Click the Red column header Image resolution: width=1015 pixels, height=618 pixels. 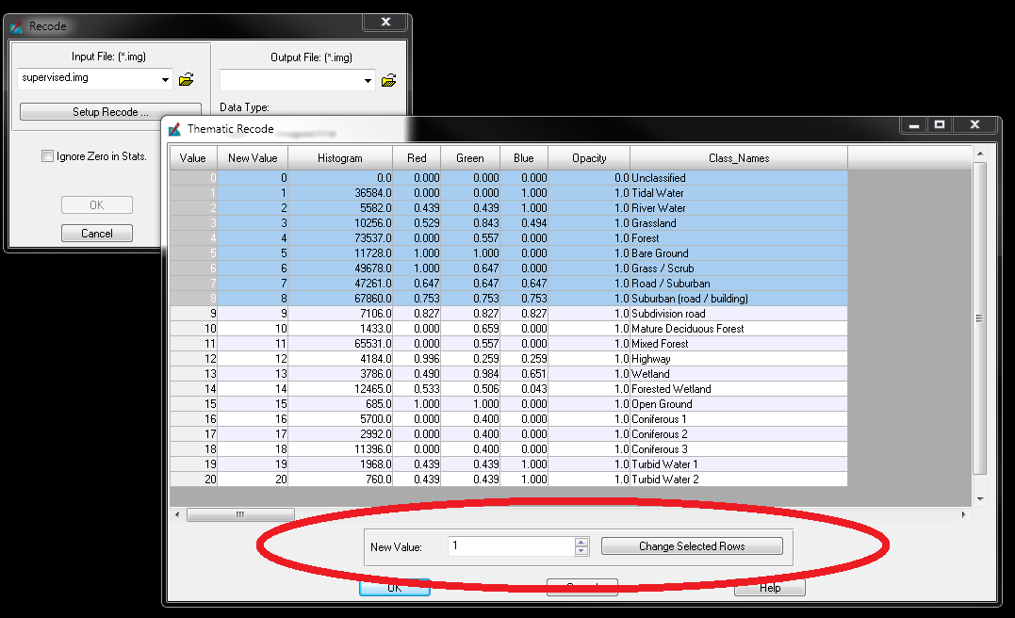click(x=417, y=158)
